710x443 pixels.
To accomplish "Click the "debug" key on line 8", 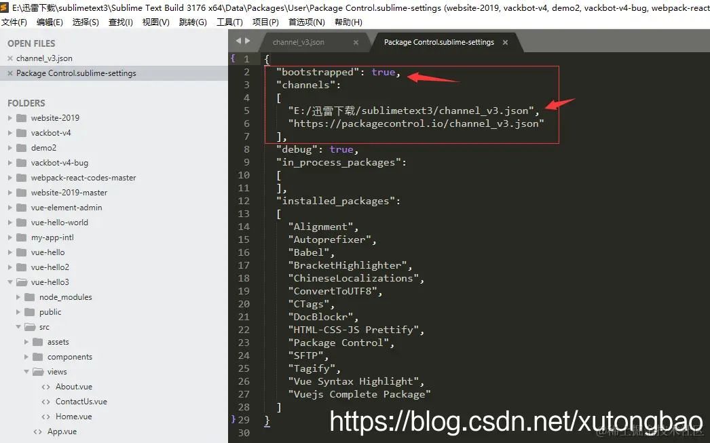I will click(x=297, y=149).
